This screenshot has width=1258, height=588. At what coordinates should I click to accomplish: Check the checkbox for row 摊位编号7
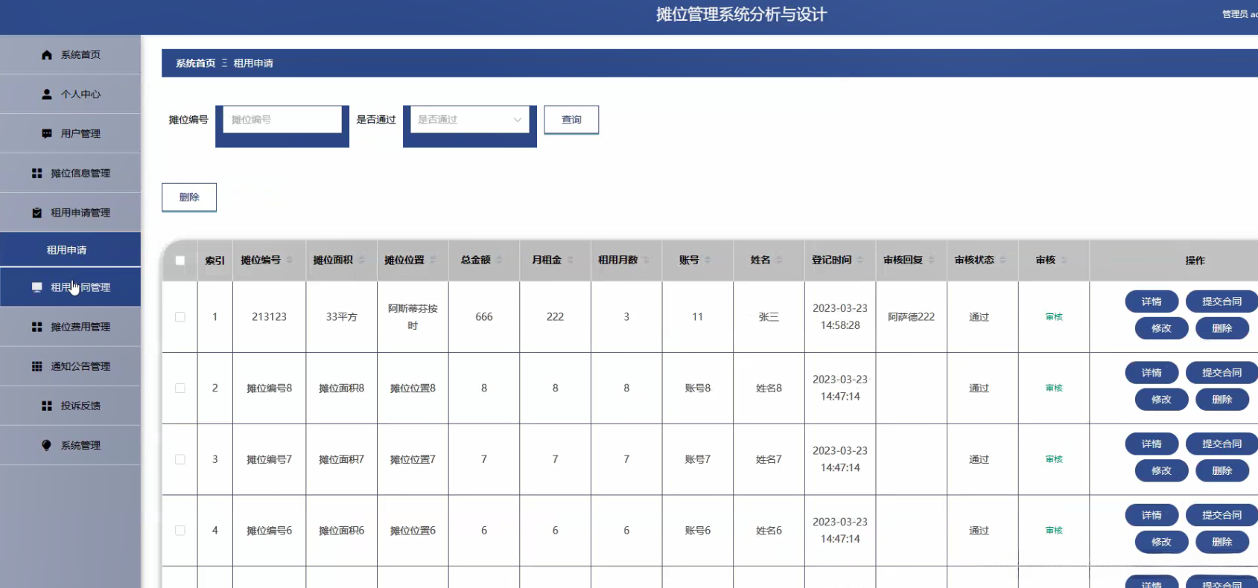180,459
